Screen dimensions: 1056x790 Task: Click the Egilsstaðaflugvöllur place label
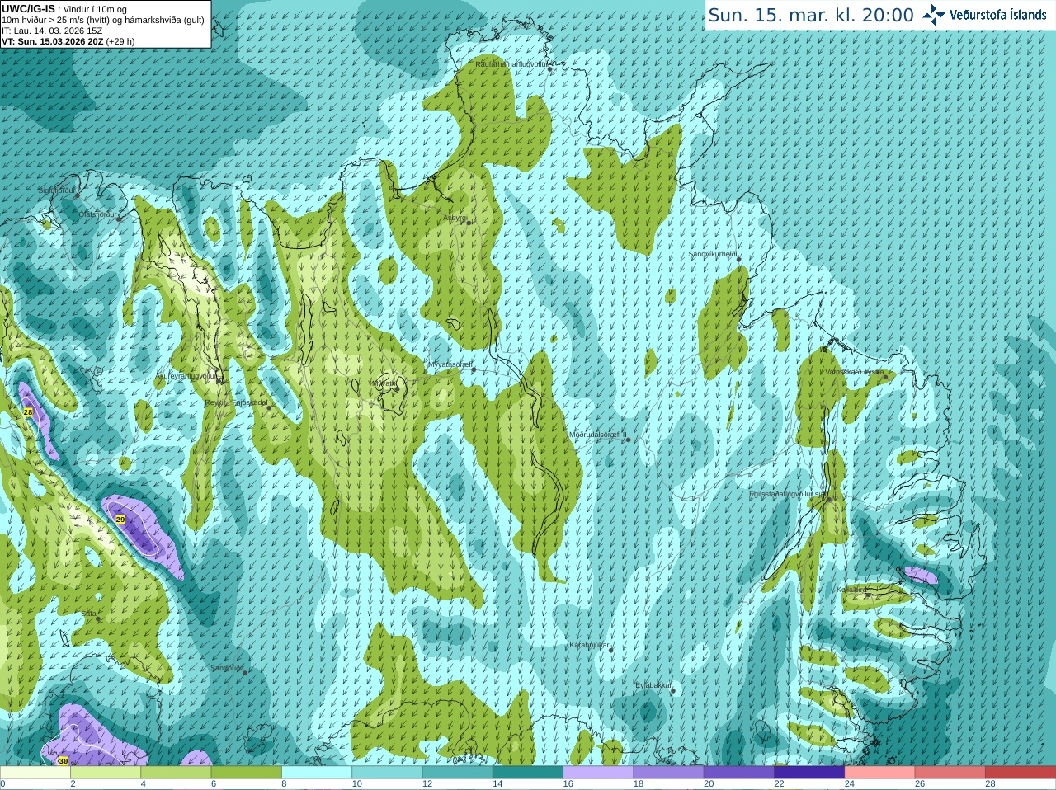click(x=786, y=494)
